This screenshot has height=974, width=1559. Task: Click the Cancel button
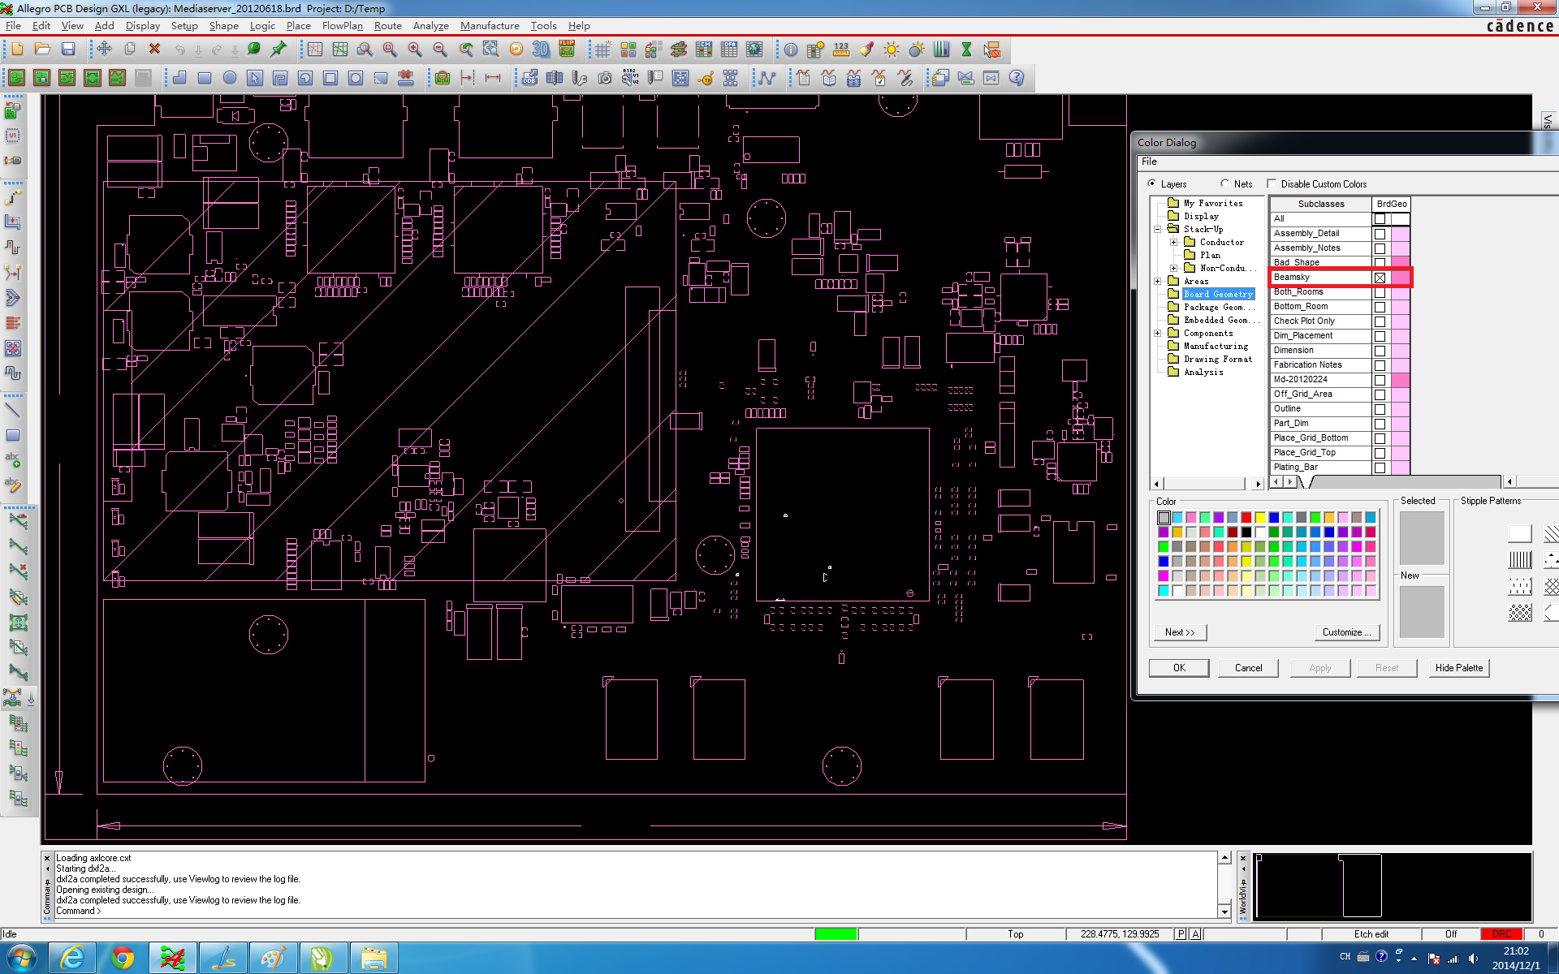(x=1248, y=668)
